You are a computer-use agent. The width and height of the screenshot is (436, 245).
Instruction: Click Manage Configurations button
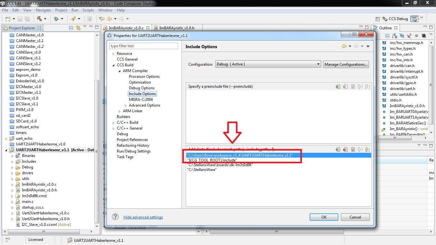click(x=346, y=64)
